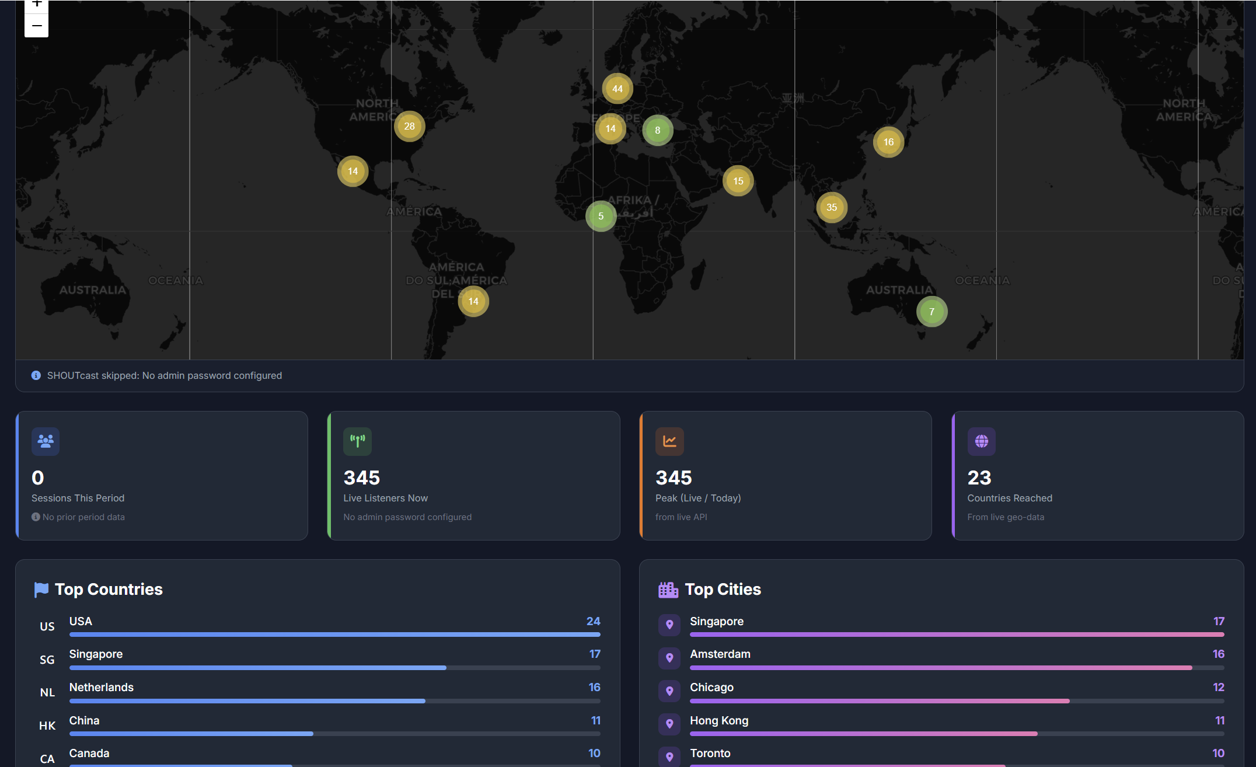1256x767 pixels.
Task: Click the green antenna icon on Live Listeners card
Action: pos(357,441)
